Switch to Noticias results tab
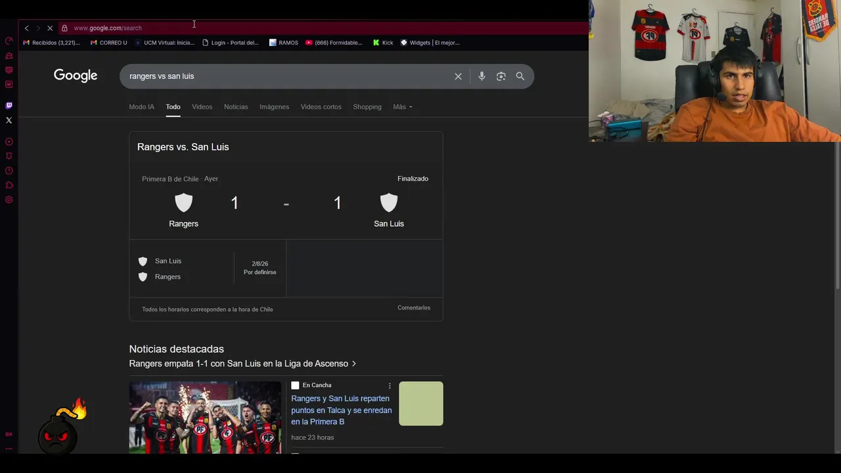841x473 pixels. tap(236, 106)
